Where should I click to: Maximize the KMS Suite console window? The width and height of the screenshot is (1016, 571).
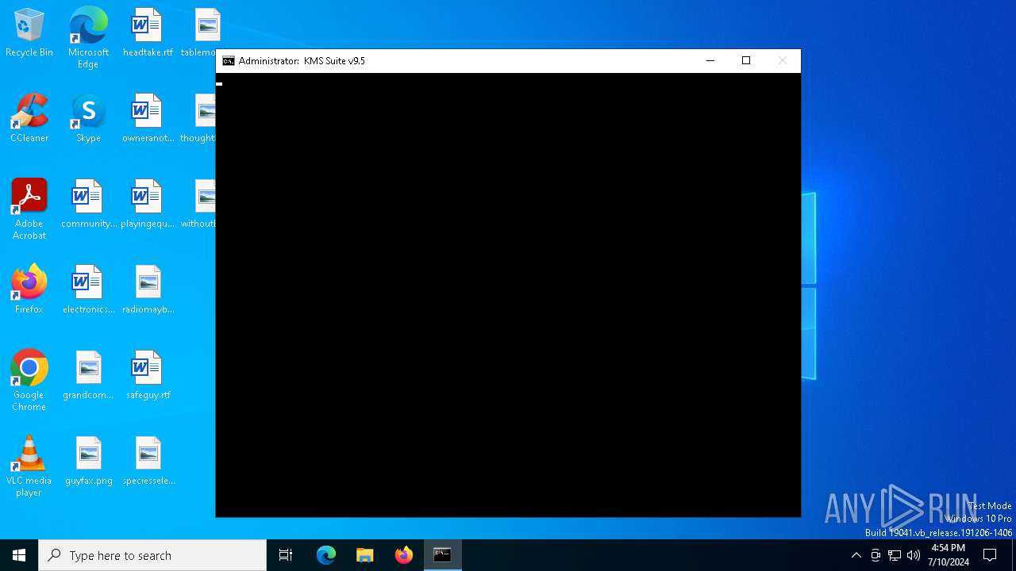[x=746, y=61]
